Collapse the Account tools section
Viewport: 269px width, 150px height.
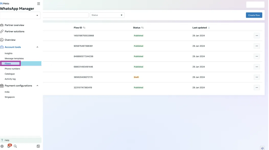(x=37, y=47)
